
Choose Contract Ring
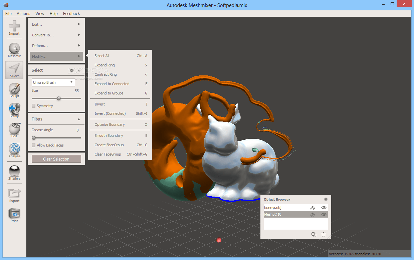pos(120,74)
